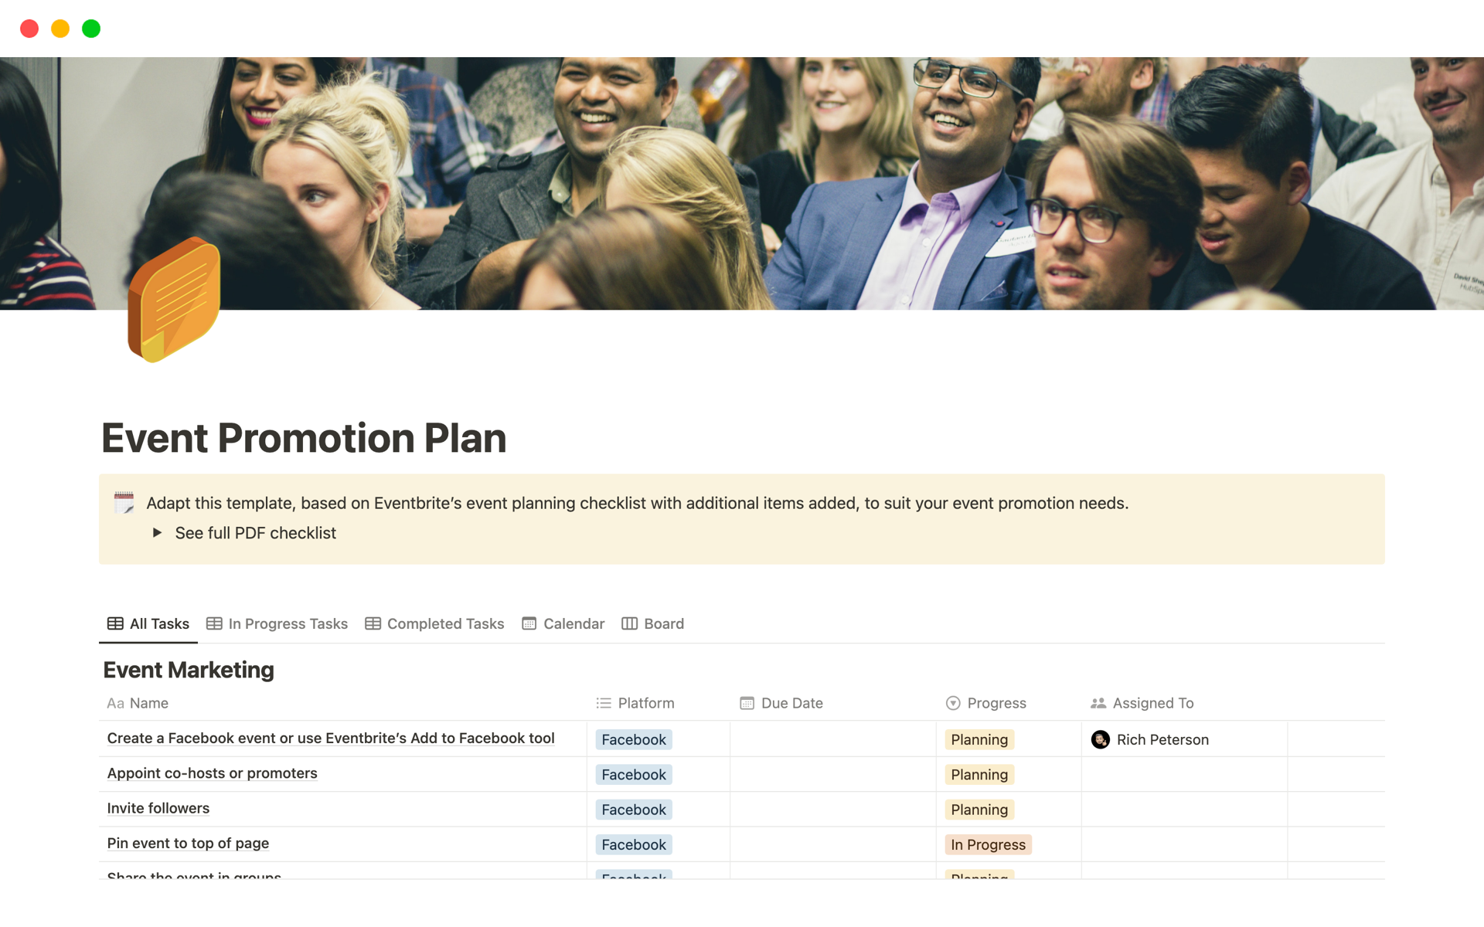Switch to the Board view tab

pyautogui.click(x=653, y=623)
